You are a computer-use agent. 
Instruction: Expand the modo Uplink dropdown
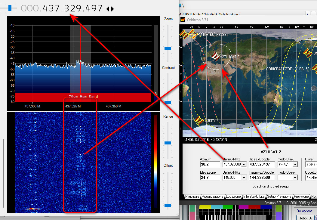tap(295, 178)
